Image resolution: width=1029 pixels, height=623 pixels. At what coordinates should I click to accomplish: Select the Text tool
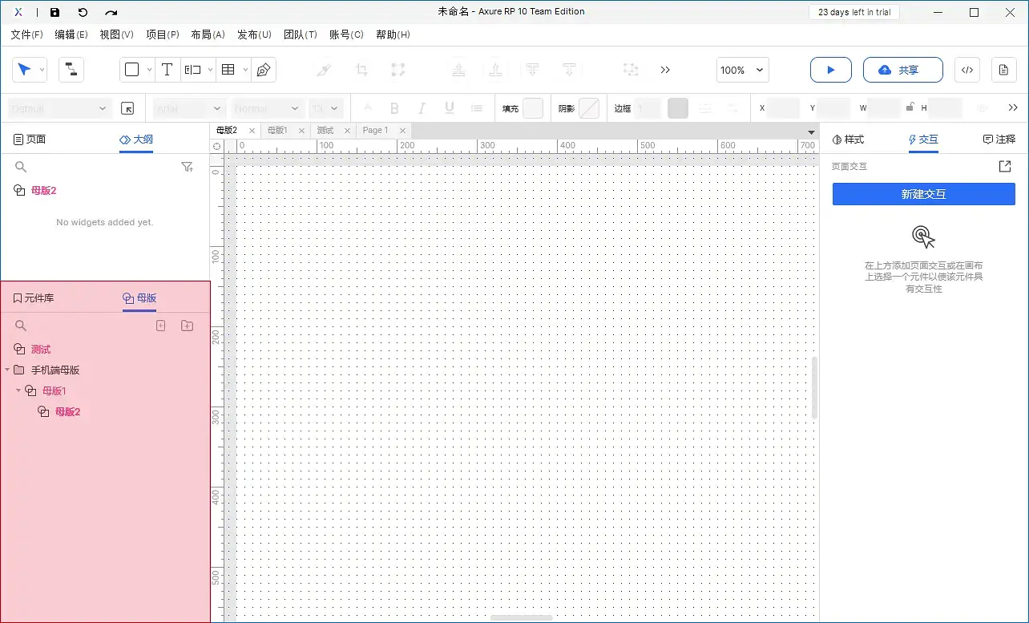click(167, 70)
